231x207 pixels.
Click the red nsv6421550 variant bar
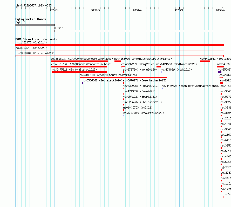(159, 67)
